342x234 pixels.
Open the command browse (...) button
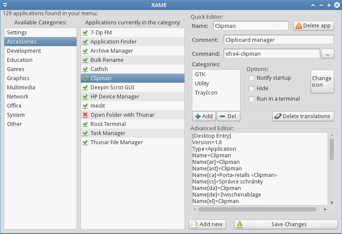click(x=327, y=54)
